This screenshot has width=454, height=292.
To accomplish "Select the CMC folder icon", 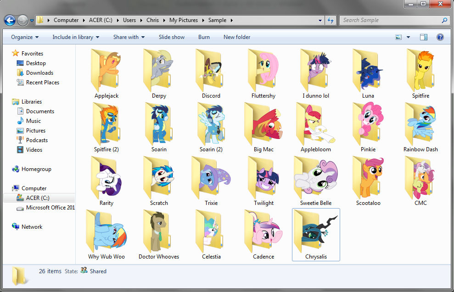I will point(420,177).
